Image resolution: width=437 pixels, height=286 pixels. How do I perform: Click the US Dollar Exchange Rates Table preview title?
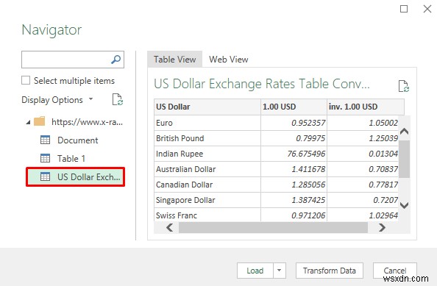coord(262,84)
